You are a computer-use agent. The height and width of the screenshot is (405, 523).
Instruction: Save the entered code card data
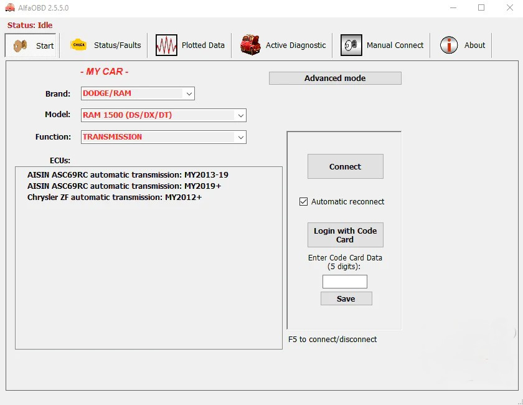pos(346,299)
